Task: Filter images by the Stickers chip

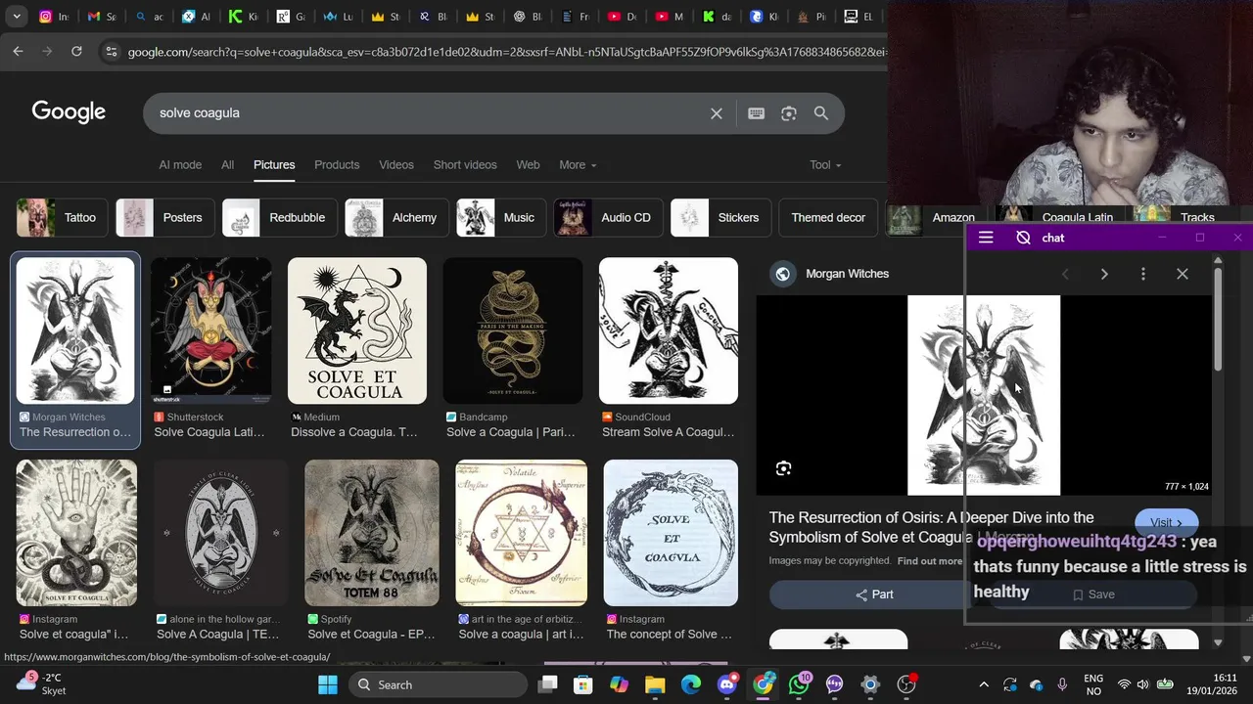Action: pyautogui.click(x=720, y=217)
